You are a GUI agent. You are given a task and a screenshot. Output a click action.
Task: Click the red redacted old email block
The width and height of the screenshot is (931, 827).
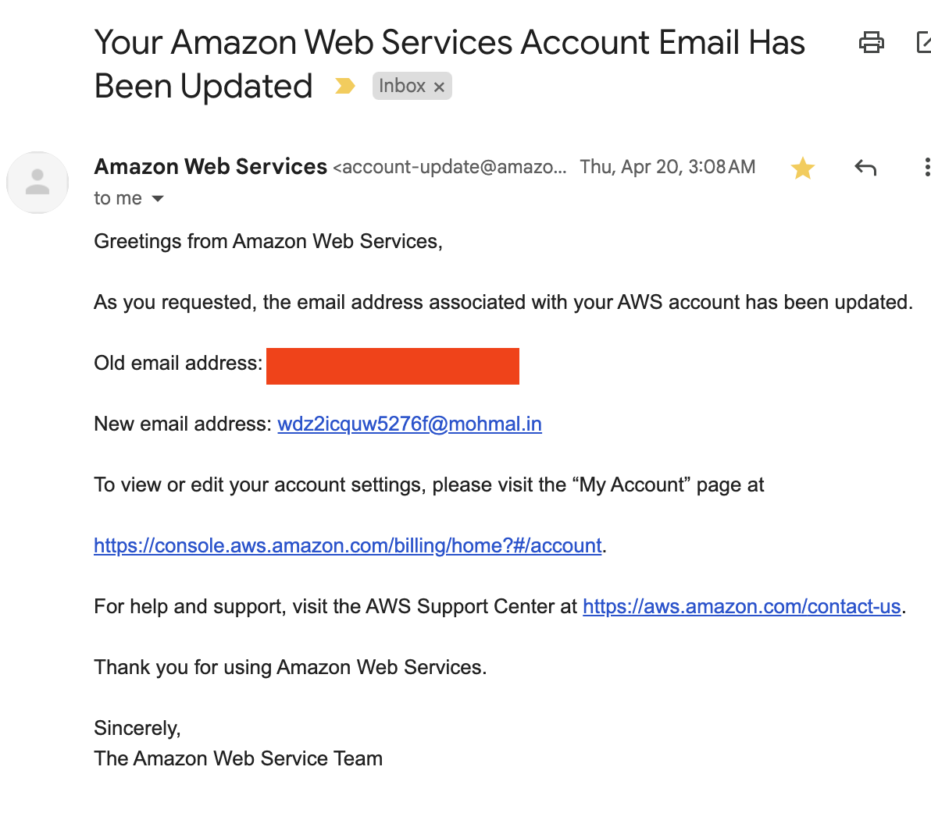[392, 366]
